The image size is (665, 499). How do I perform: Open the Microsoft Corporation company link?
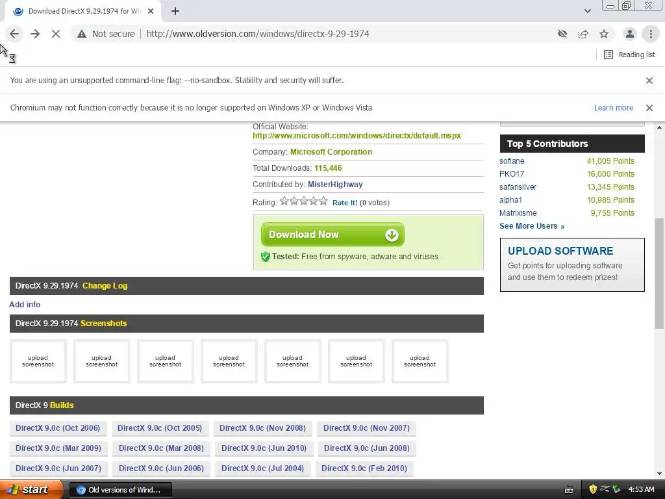[x=331, y=152]
